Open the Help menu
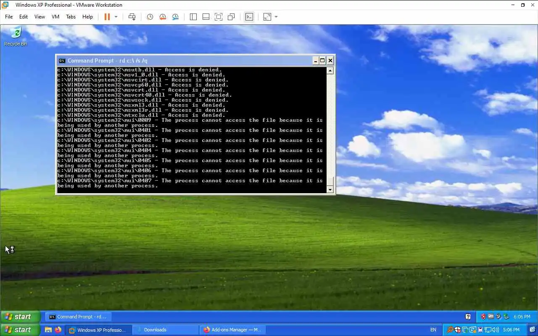This screenshot has height=336, width=538. pyautogui.click(x=87, y=17)
